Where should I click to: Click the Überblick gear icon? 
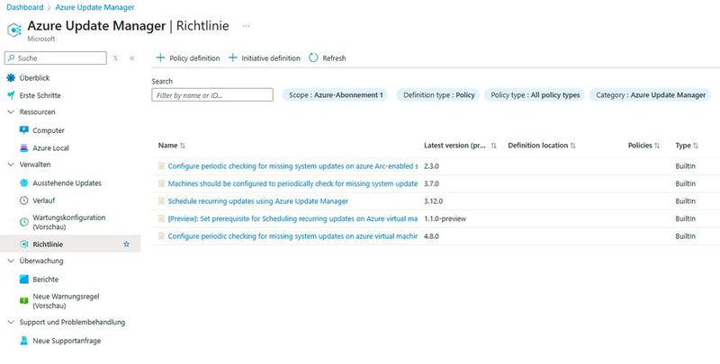[11, 78]
